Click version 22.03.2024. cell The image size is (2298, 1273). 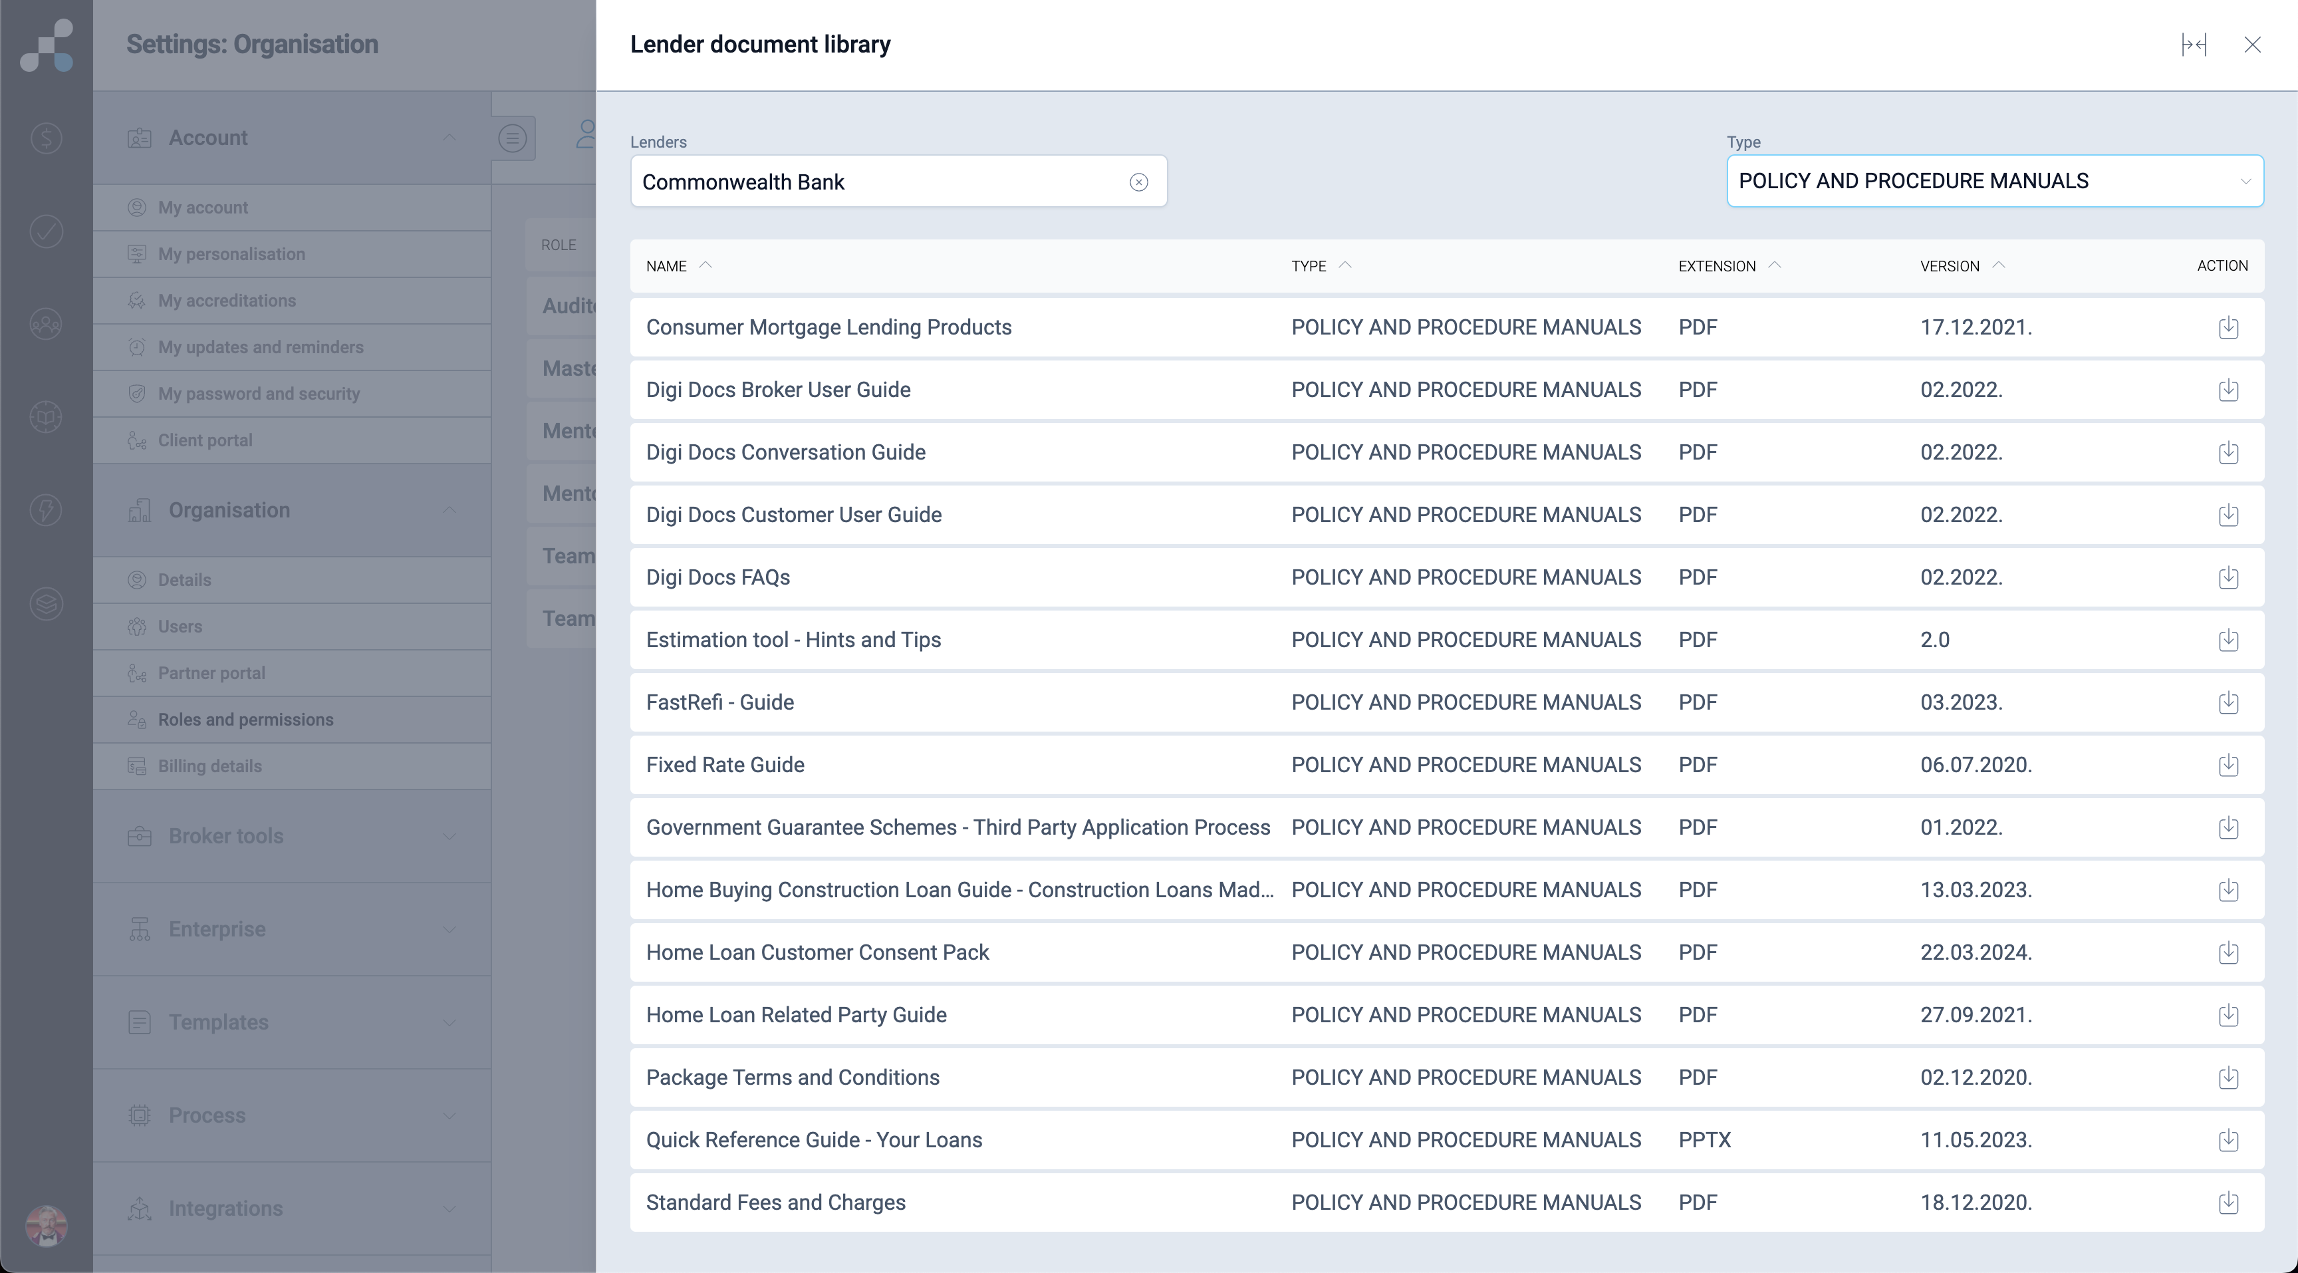click(1976, 952)
